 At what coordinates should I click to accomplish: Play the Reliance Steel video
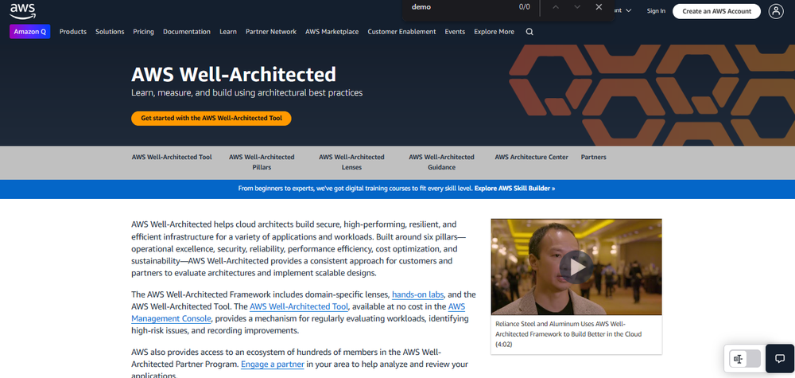pos(576,267)
